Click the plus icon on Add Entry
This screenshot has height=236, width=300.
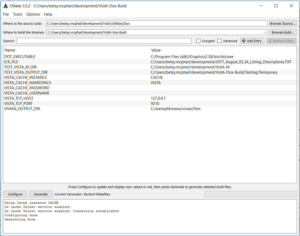click(x=244, y=41)
